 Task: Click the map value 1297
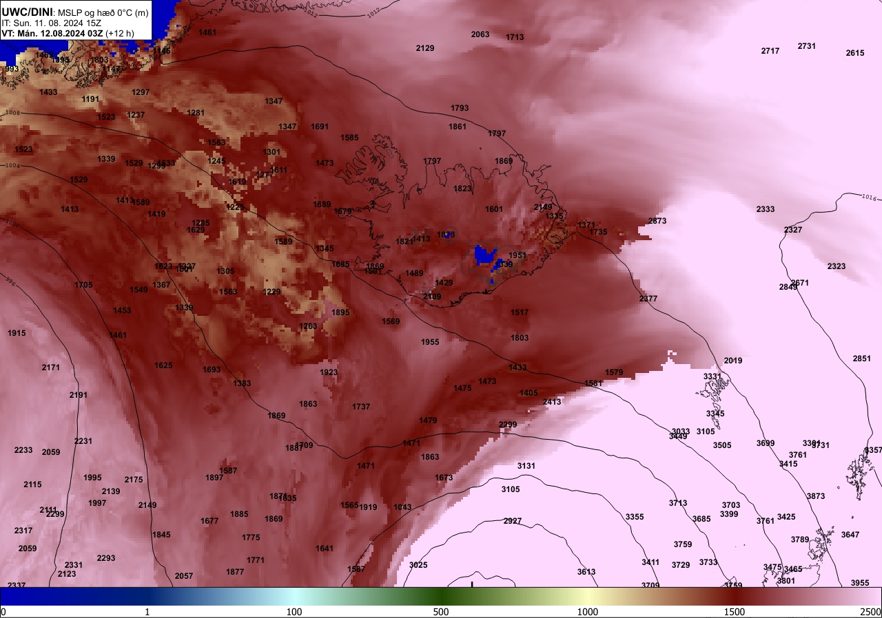point(141,92)
